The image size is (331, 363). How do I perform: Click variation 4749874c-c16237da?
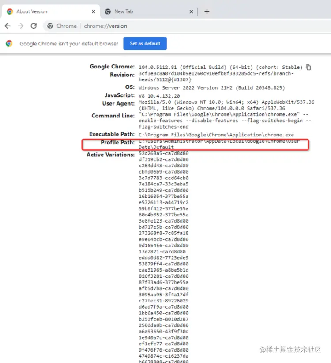click(x=164, y=356)
